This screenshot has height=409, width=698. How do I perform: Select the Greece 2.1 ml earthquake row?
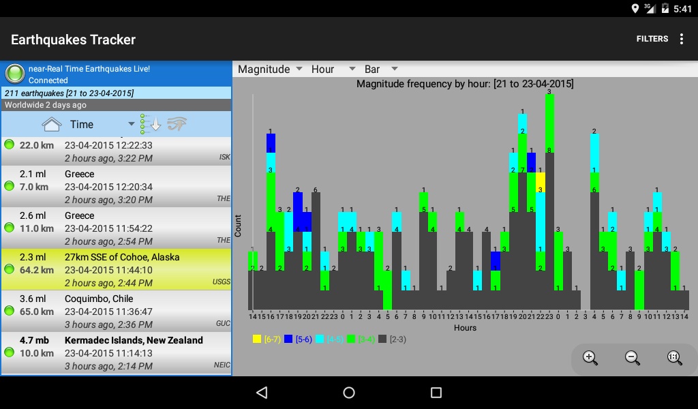pyautogui.click(x=116, y=187)
